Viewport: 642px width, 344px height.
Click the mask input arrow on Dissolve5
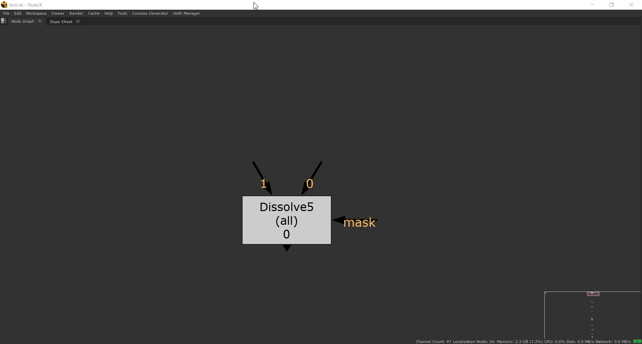339,220
